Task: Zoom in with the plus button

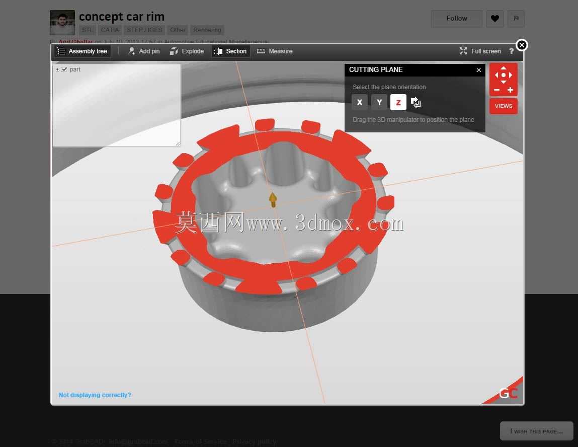Action: tap(510, 90)
